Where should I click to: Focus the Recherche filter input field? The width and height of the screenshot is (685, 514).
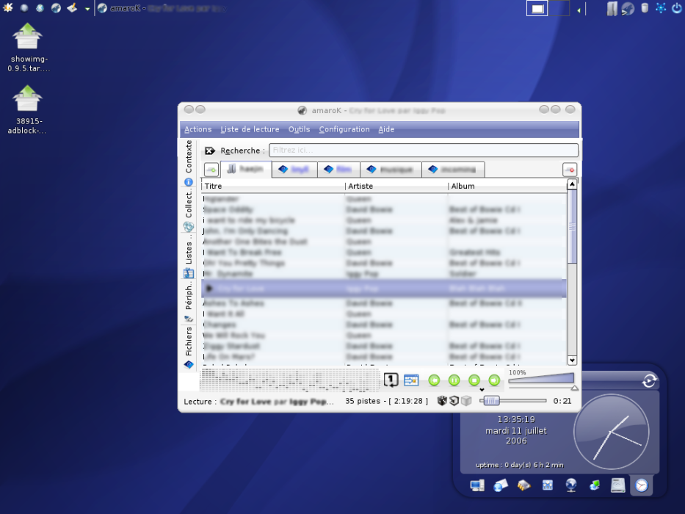424,151
